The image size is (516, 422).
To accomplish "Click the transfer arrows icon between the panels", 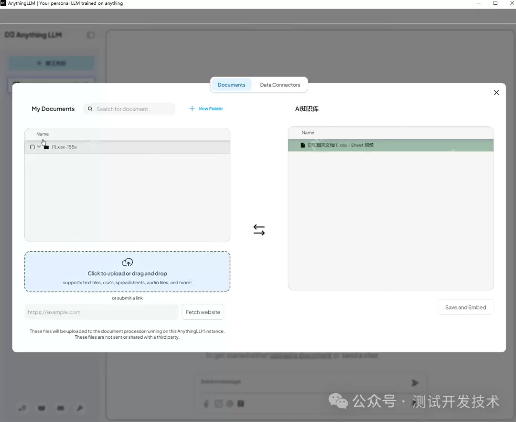I will pos(259,230).
